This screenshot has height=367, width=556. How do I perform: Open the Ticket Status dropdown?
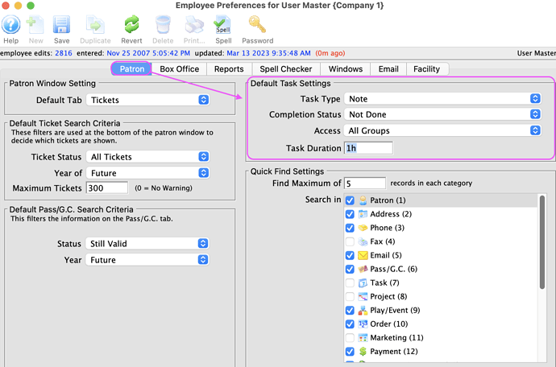pyautogui.click(x=148, y=157)
